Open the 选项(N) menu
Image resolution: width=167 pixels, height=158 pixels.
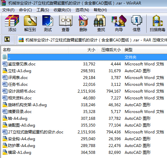82,10
